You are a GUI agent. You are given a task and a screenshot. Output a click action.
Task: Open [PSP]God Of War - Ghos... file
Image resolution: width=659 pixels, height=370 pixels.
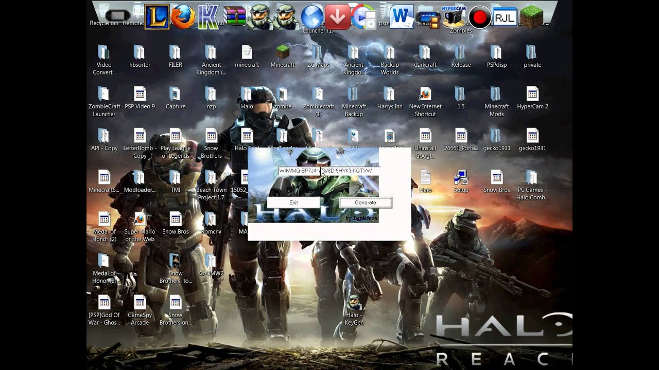tap(104, 310)
